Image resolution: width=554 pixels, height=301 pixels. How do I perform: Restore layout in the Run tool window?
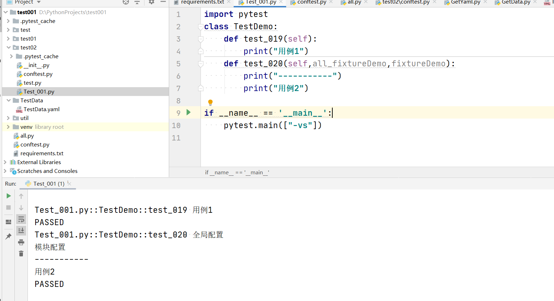(x=8, y=222)
